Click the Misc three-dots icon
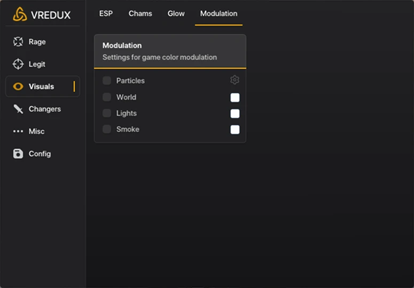This screenshot has height=288, width=414. [18, 131]
